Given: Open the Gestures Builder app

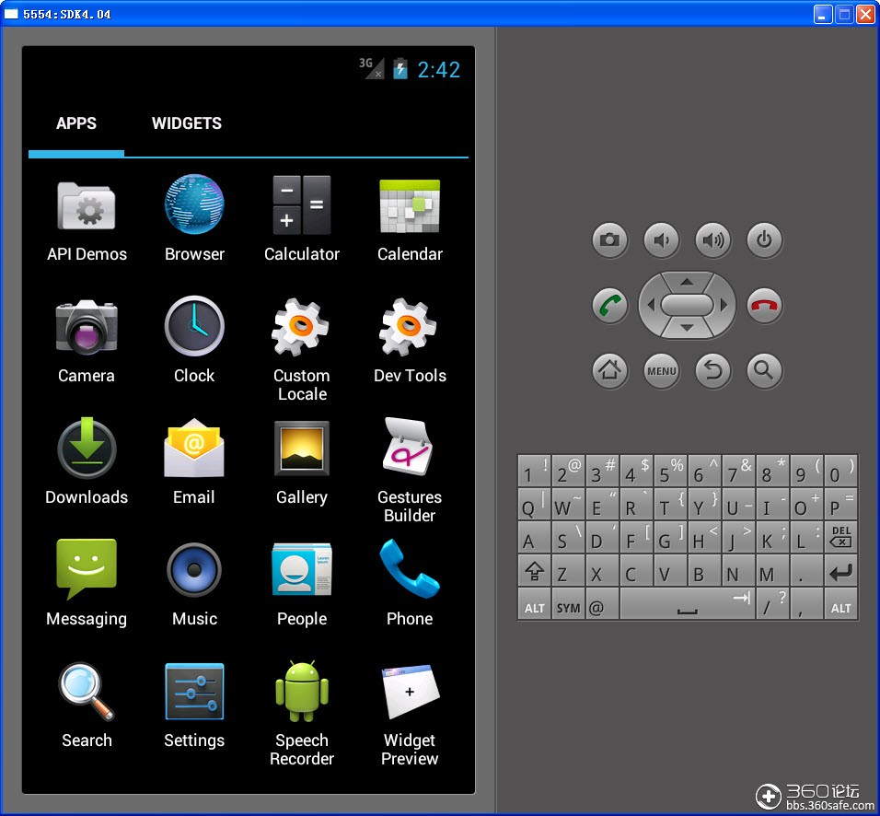Looking at the screenshot, I should (x=410, y=471).
